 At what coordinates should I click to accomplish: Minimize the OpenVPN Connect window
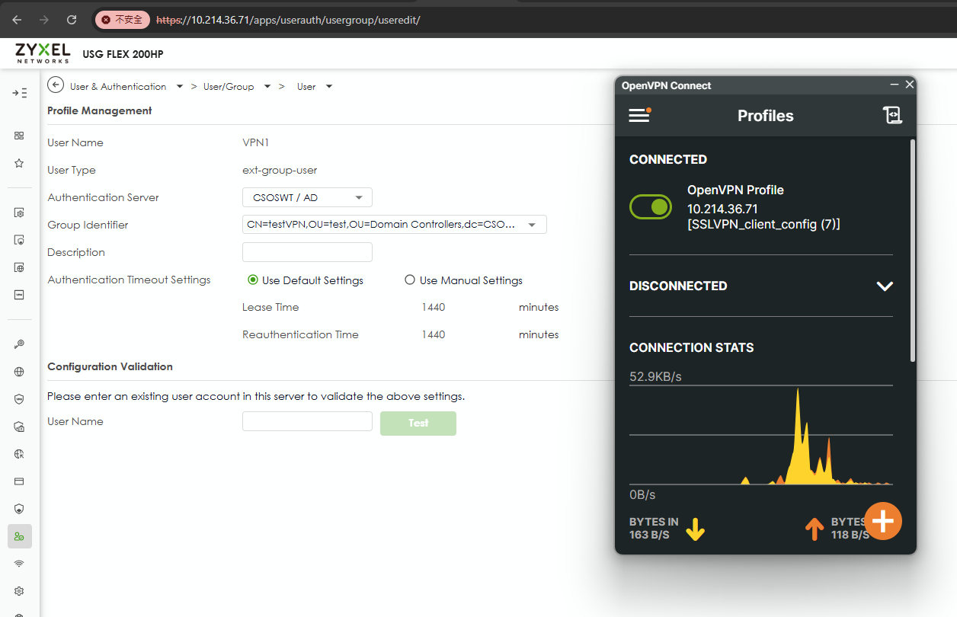[x=895, y=85]
